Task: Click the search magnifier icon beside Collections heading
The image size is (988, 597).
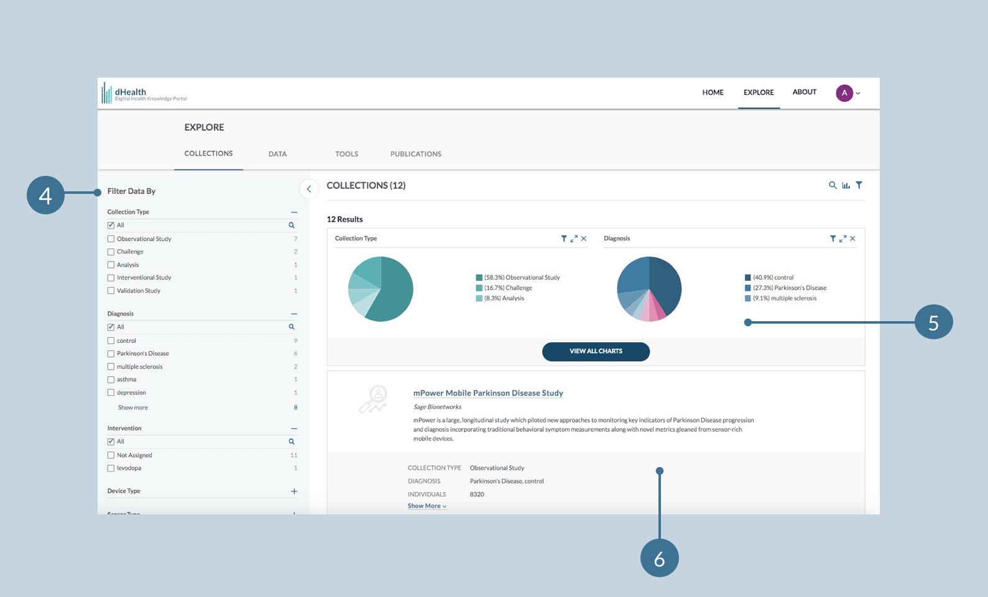Action: pyautogui.click(x=833, y=185)
